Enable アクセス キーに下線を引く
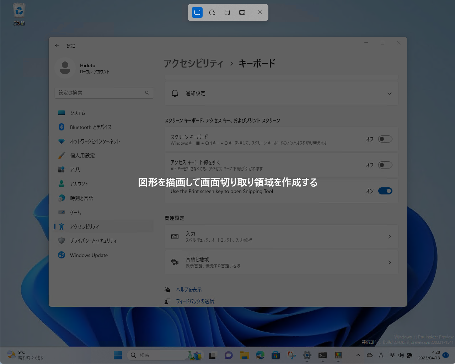This screenshot has width=455, height=364. click(385, 165)
